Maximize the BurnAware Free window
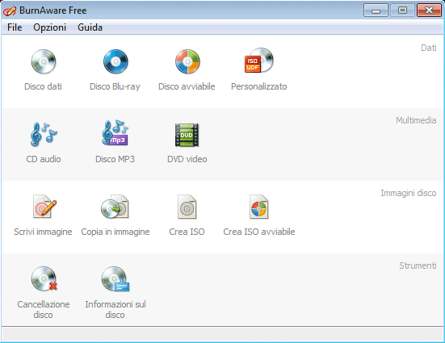 tap(402, 10)
